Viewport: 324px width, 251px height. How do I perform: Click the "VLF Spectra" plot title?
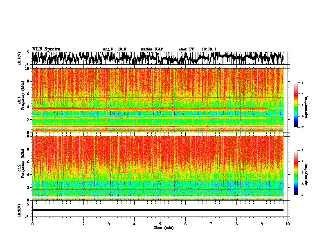click(46, 49)
